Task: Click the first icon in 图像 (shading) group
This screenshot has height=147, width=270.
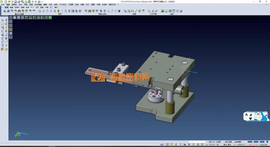Action: [86, 11]
